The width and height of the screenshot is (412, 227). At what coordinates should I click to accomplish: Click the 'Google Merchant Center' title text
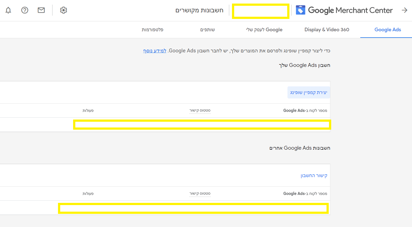coord(350,10)
